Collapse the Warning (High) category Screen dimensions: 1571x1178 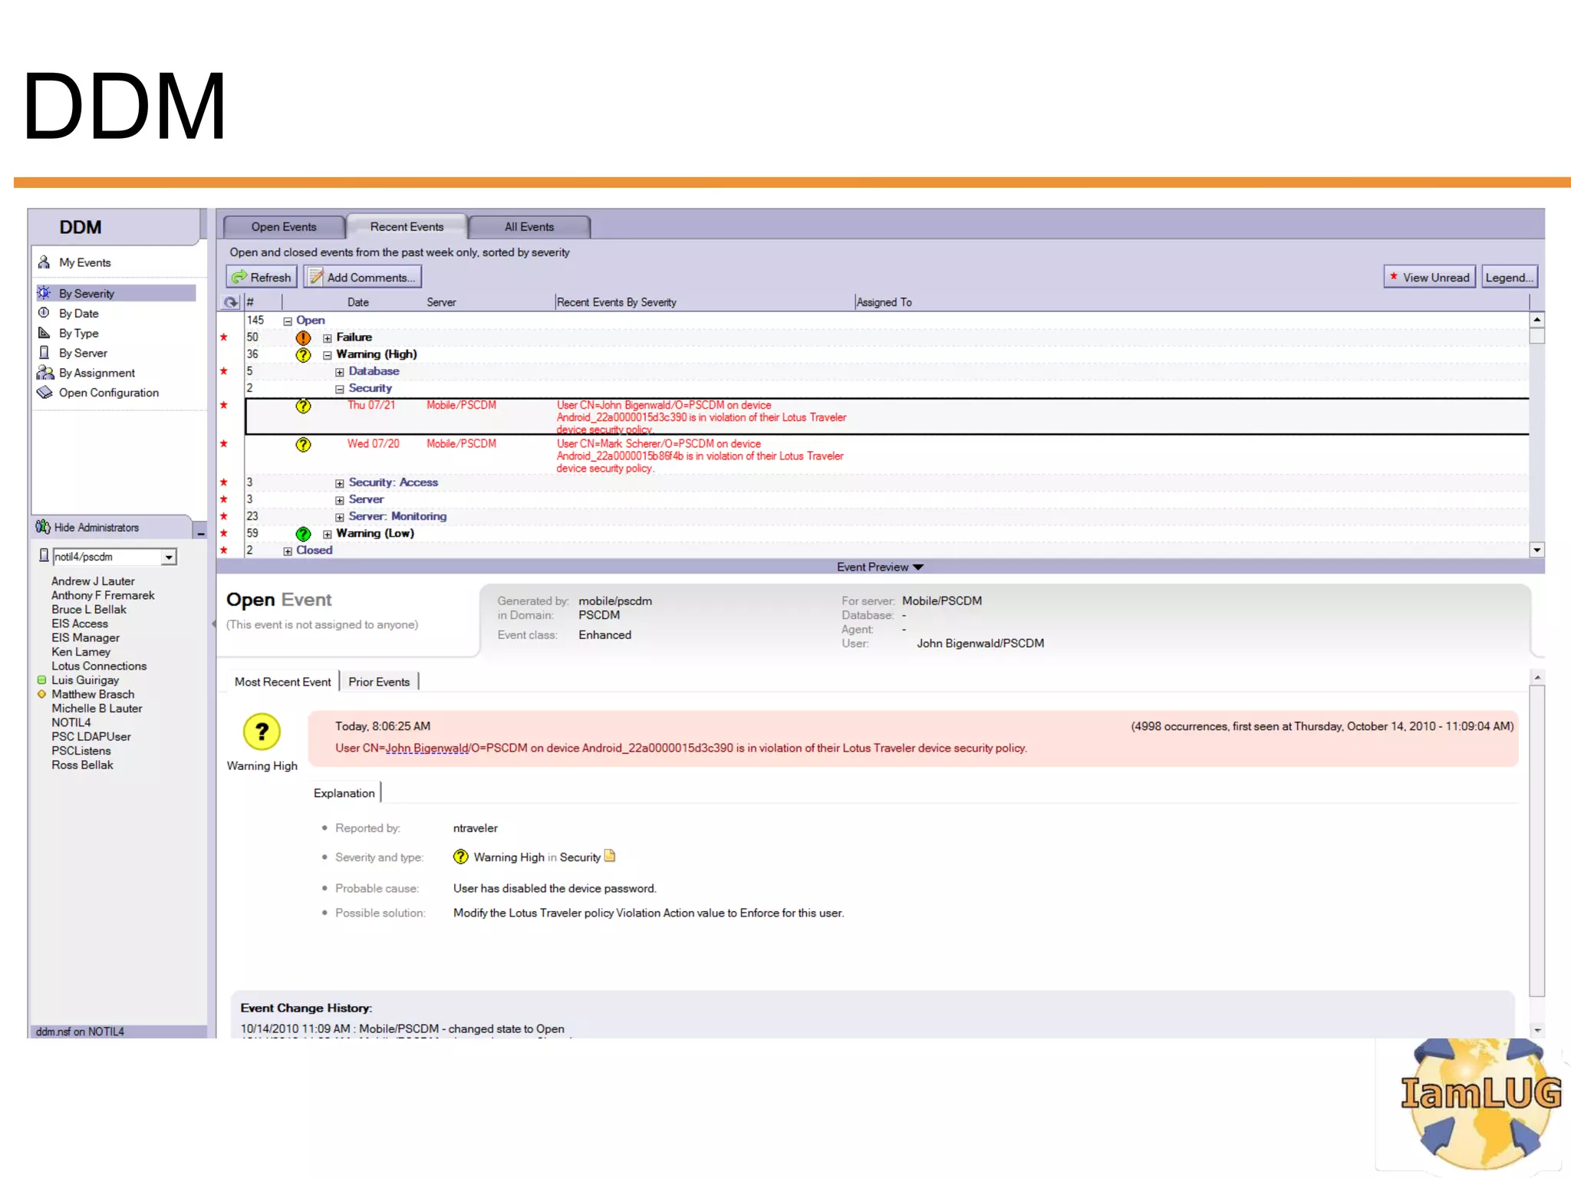[x=328, y=355]
